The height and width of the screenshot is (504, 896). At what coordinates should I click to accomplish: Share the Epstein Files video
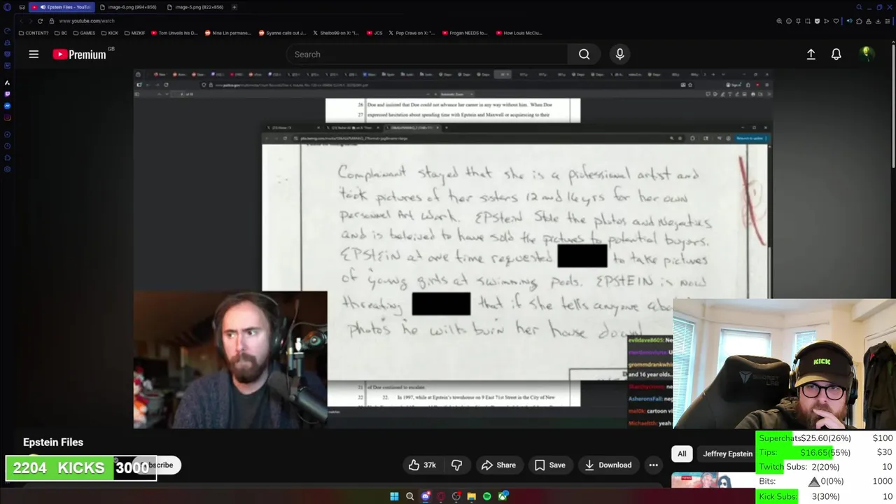pyautogui.click(x=498, y=465)
